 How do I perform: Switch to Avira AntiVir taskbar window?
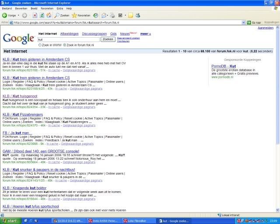point(104,221)
